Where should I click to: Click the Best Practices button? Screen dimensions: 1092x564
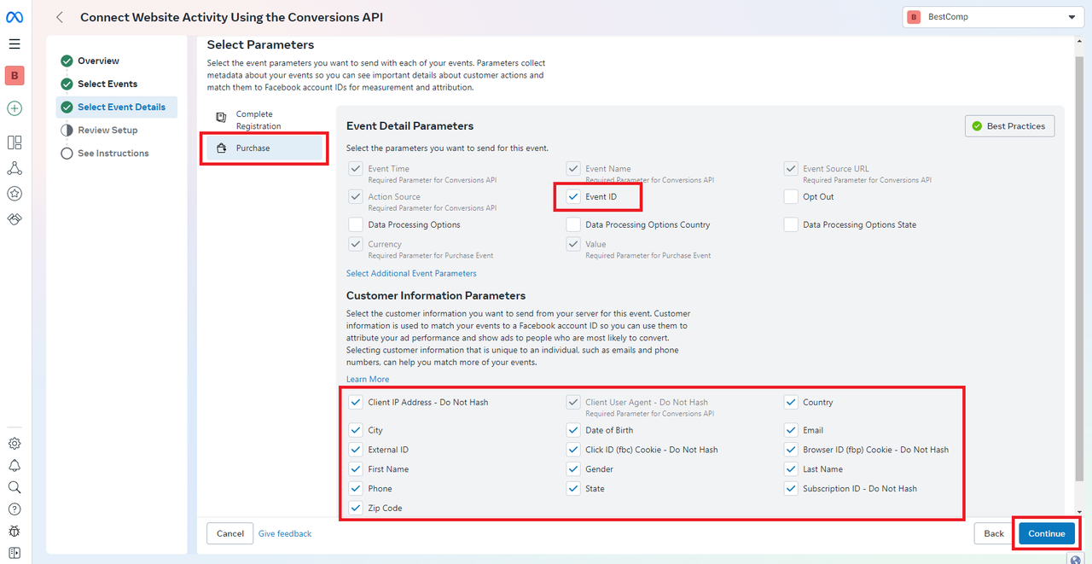1010,126
